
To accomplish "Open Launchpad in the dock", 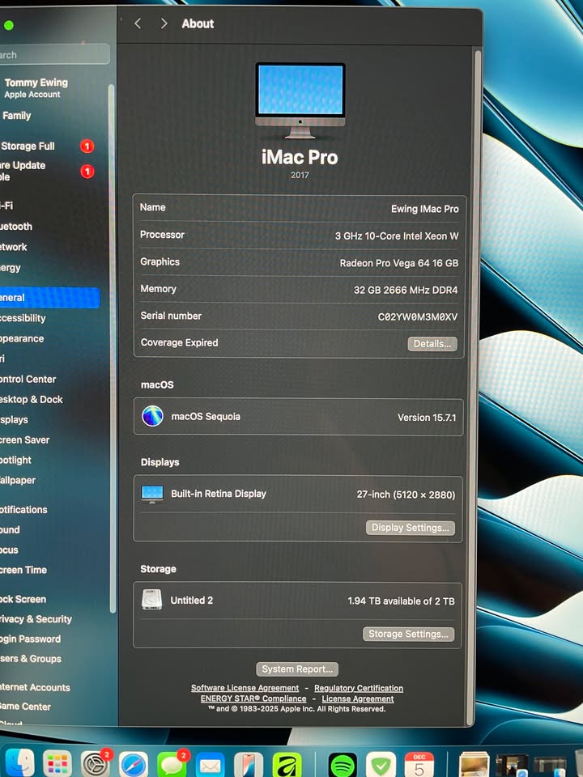I will pyautogui.click(x=57, y=764).
